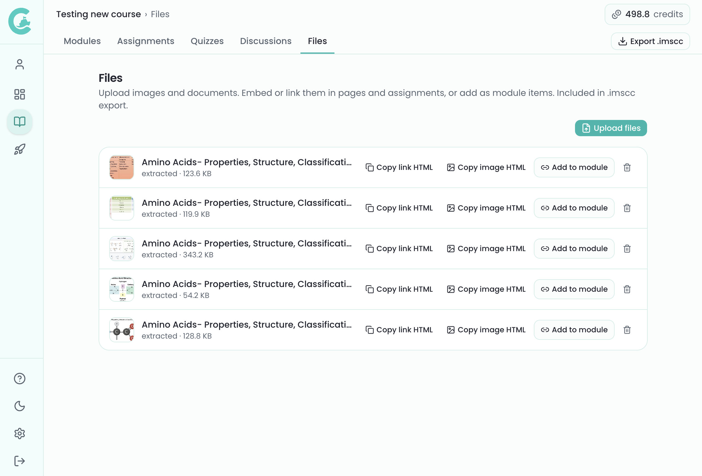Delete the 54.2 KB file with trash icon

click(x=627, y=289)
